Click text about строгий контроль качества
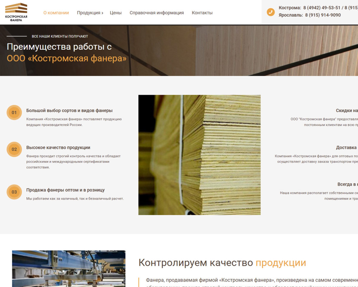The image size is (358, 287). pyautogui.click(x=73, y=162)
